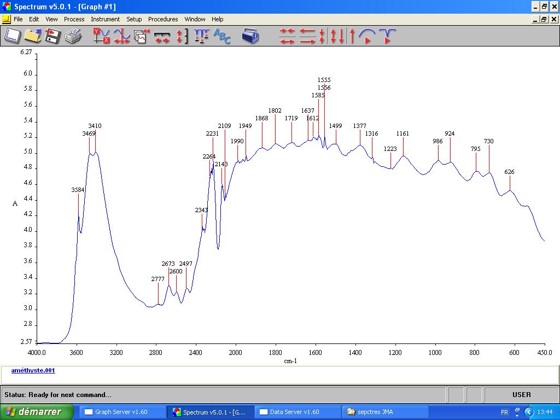Click the ABC text label tool
560x420 pixels.
coord(222,37)
